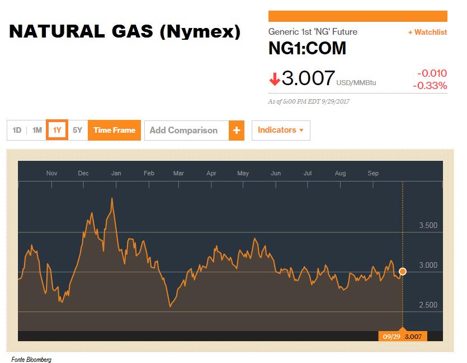Select the 1Y time range
The height and width of the screenshot is (363, 467).
[57, 130]
